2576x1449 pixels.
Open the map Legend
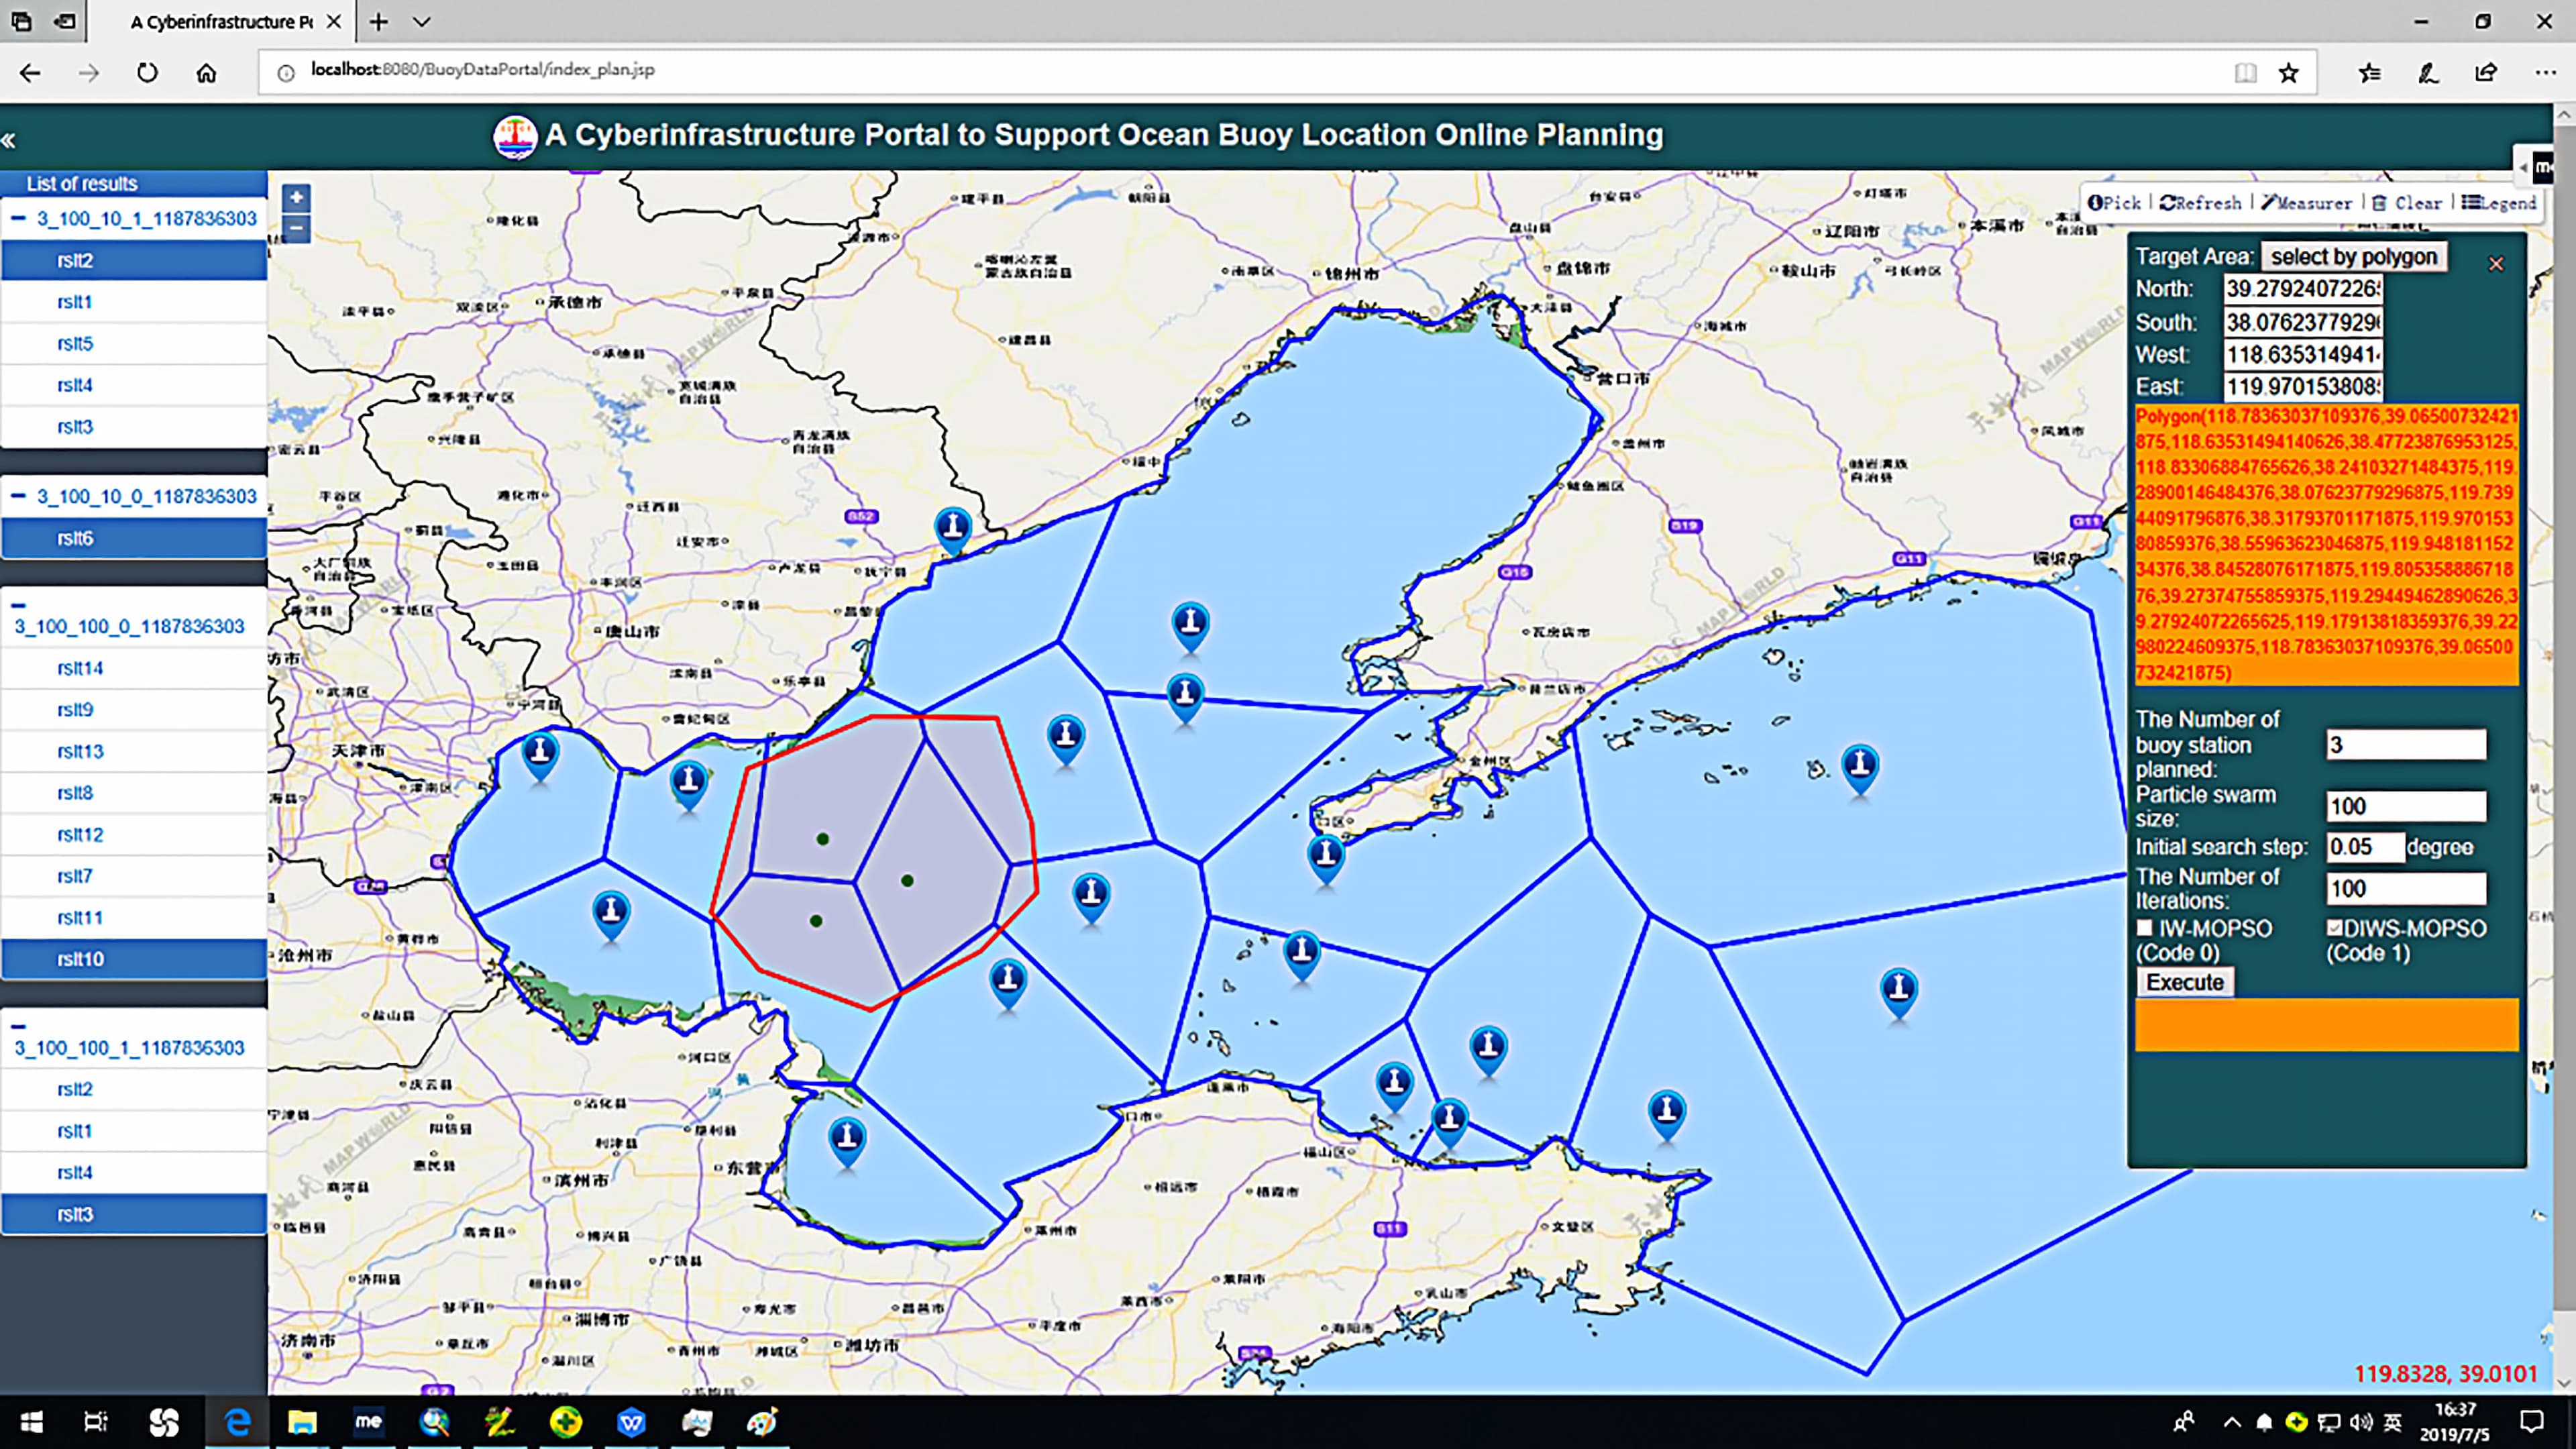(x=2499, y=203)
